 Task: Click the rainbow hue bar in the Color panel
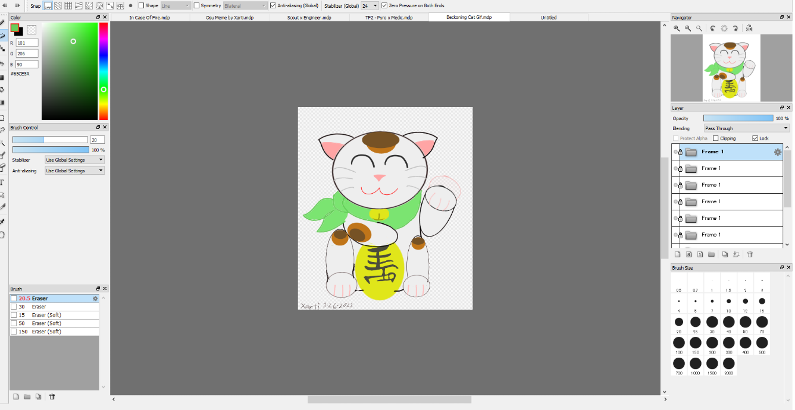103,71
